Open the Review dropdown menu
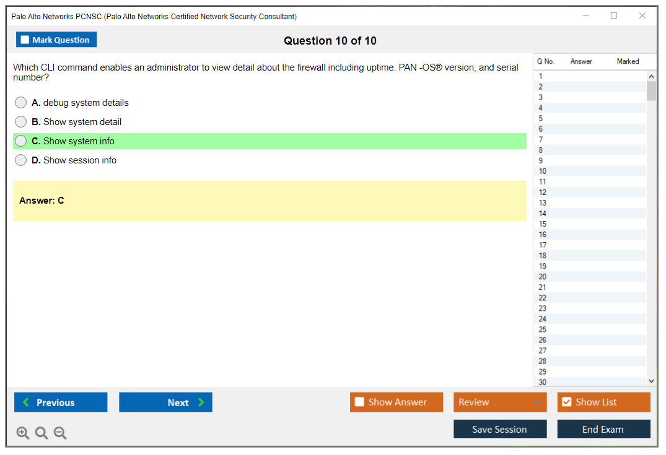The width and height of the screenshot is (666, 455). click(500, 402)
